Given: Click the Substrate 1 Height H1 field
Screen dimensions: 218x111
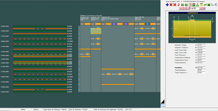Looking at the screenshot, I should pos(202,45).
